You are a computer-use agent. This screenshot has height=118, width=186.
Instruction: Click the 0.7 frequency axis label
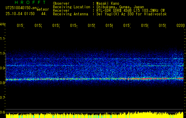(x=3, y=98)
